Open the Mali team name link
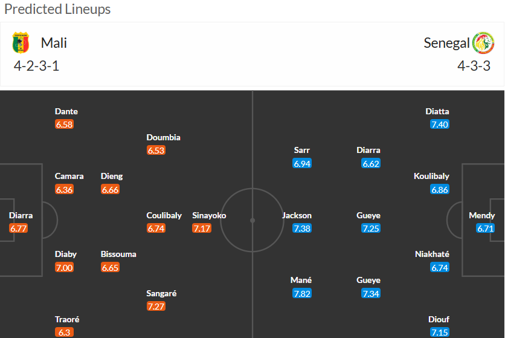Viewport: 505px width, 338px height. (x=54, y=43)
